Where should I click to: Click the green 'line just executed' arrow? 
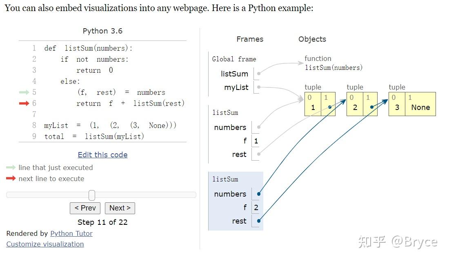[x=10, y=168]
